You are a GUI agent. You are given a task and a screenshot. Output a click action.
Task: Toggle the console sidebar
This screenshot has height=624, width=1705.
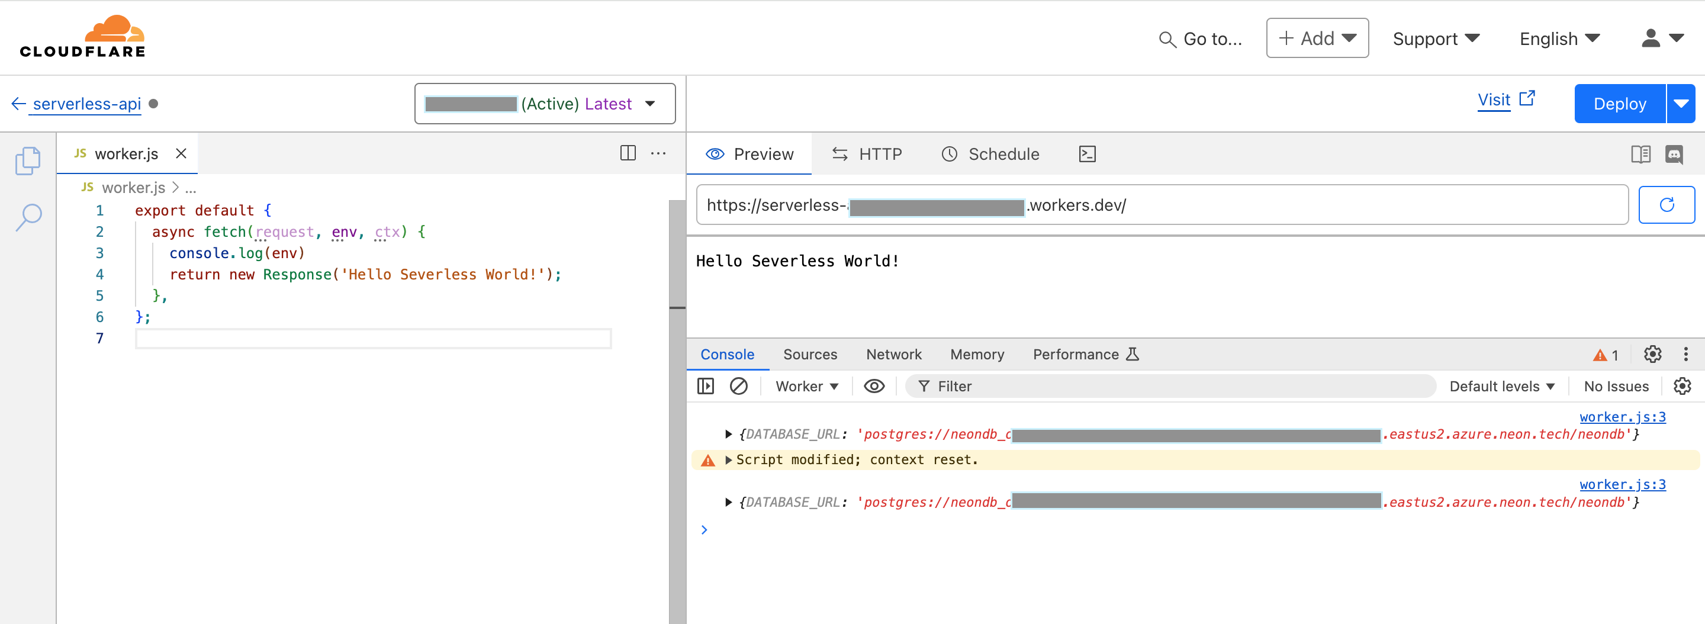[x=705, y=387]
